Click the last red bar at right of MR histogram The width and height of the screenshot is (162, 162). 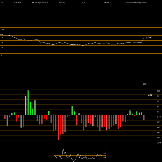point(144,118)
